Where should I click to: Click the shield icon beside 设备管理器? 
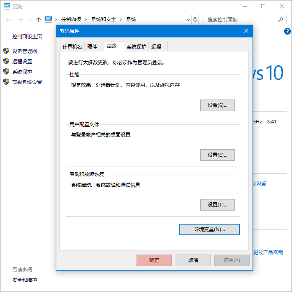click(6, 51)
